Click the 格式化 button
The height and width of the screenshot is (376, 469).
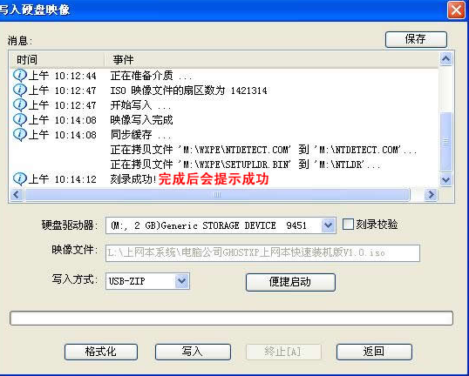point(101,352)
